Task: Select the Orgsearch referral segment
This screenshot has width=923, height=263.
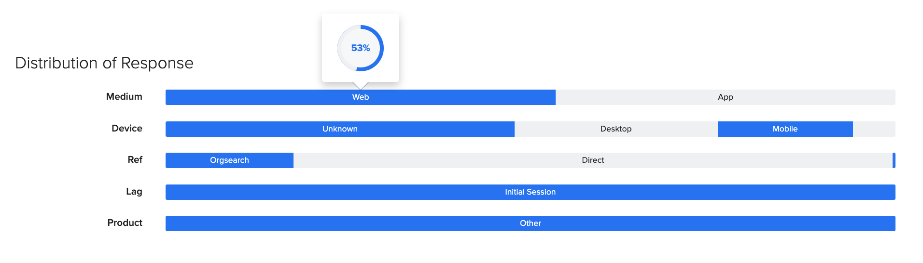Action: pos(229,160)
